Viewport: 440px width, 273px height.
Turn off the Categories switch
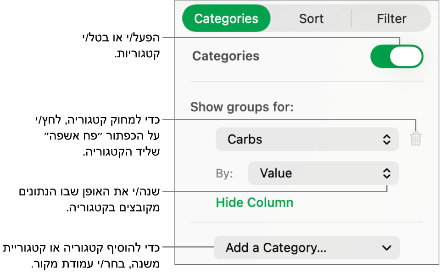click(396, 56)
